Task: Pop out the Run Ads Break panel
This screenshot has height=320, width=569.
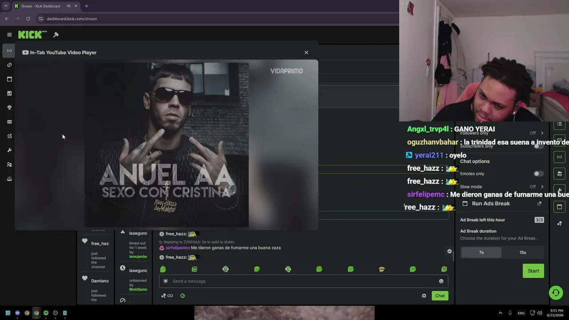Action: click(x=539, y=204)
